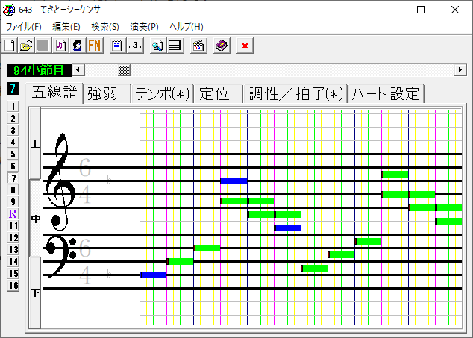The width and height of the screenshot is (473, 338).
Task: Select part 13 button
Action: pyautogui.click(x=13, y=249)
